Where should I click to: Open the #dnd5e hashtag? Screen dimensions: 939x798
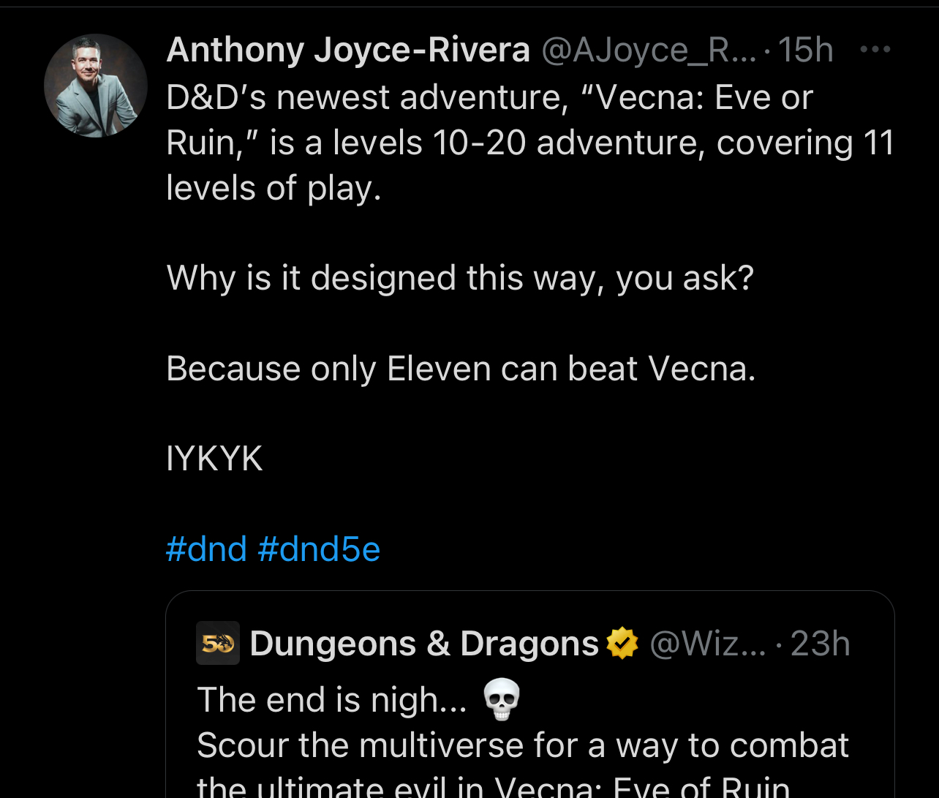point(320,549)
